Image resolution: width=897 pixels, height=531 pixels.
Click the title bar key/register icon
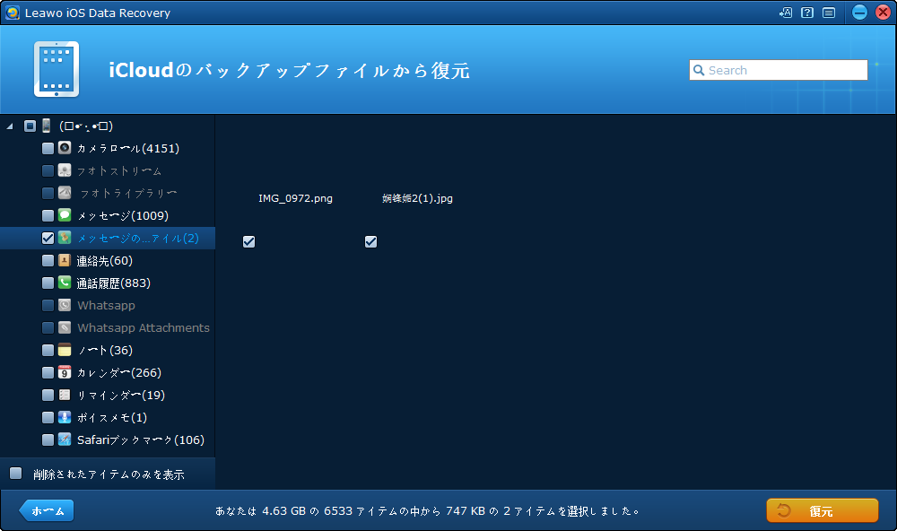click(x=786, y=13)
